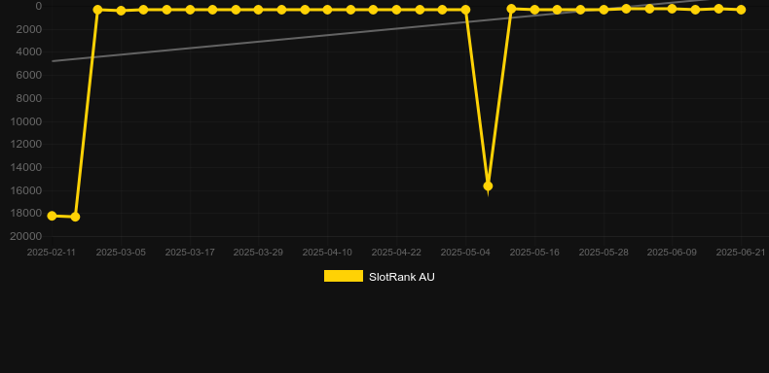
Task: Click the 10000 y-axis label
Action: (x=26, y=121)
